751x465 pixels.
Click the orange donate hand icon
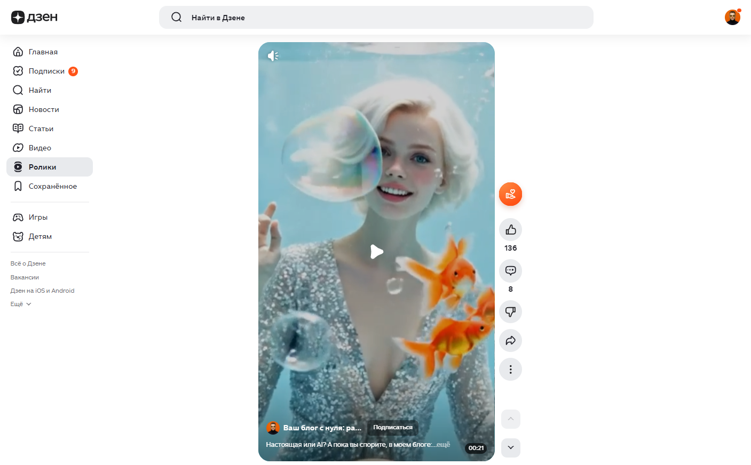510,194
